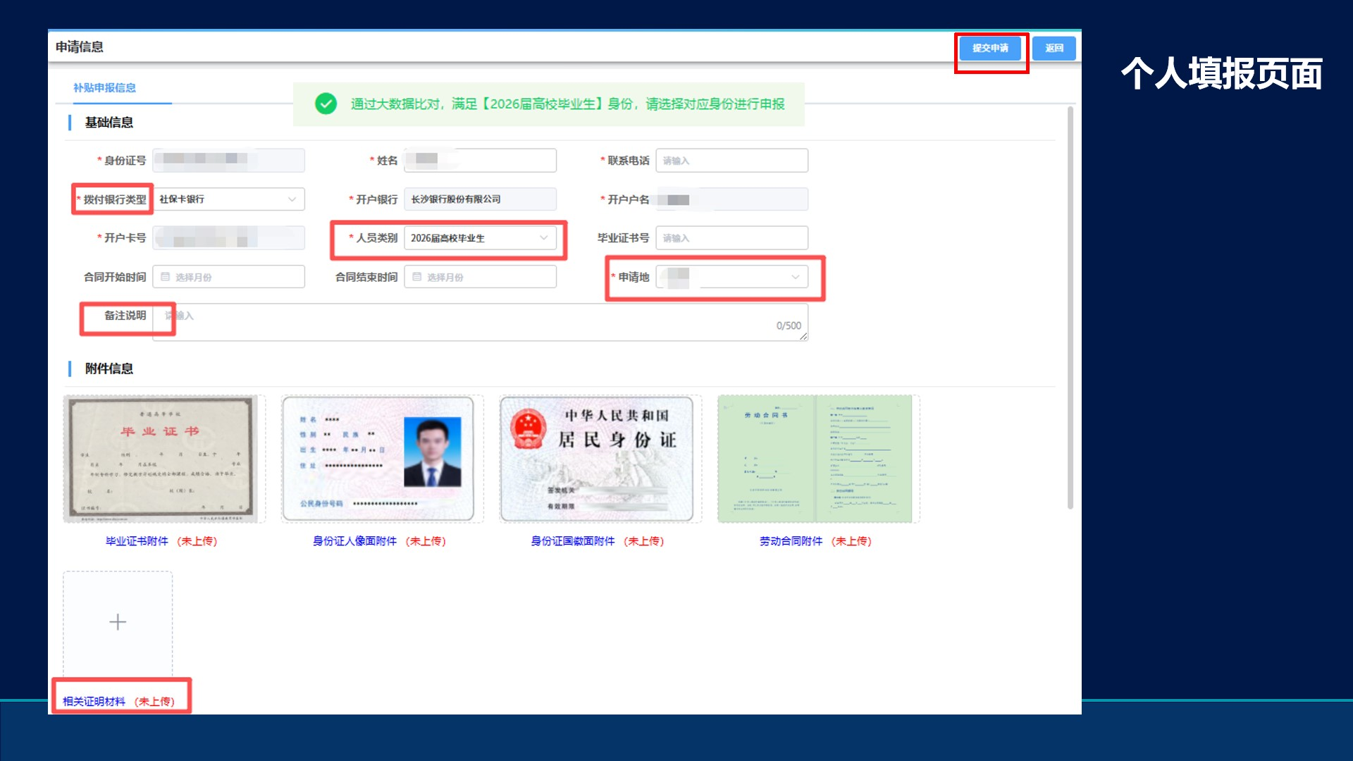This screenshot has width=1353, height=761.
Task: Click the 身份证国徽面附件 link
Action: (572, 541)
